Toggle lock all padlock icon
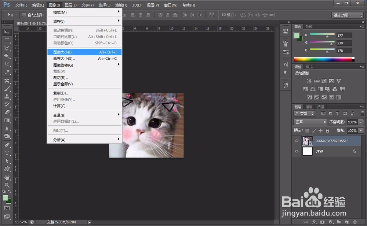 pyautogui.click(x=327, y=131)
